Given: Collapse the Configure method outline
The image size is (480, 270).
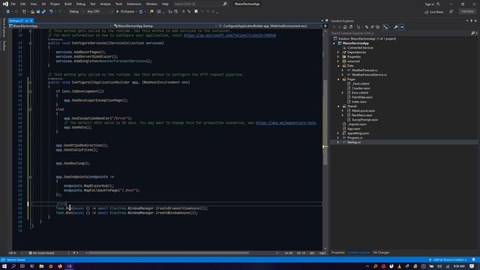Looking at the screenshot, I should point(30,82).
